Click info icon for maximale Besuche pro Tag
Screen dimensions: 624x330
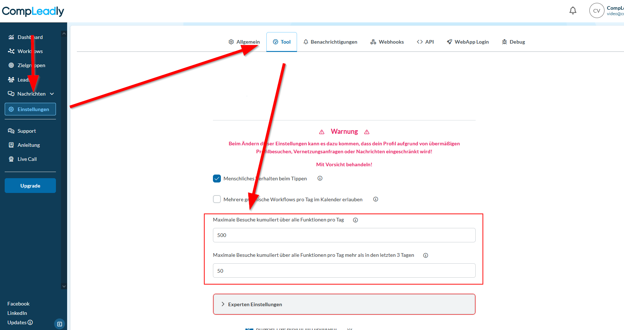coord(355,220)
